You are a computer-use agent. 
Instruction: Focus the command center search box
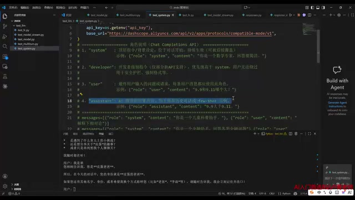click(179, 7)
